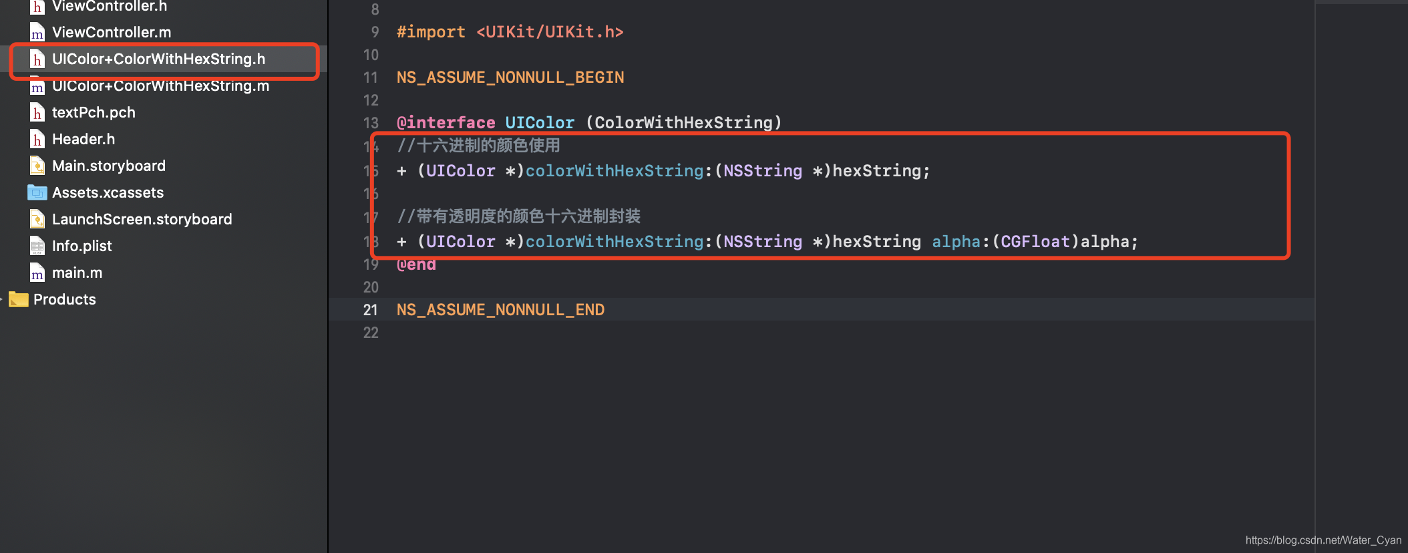Screen dimensions: 1408x553
Task: Click the (CGFloat) type in method declaration
Action: point(1036,242)
